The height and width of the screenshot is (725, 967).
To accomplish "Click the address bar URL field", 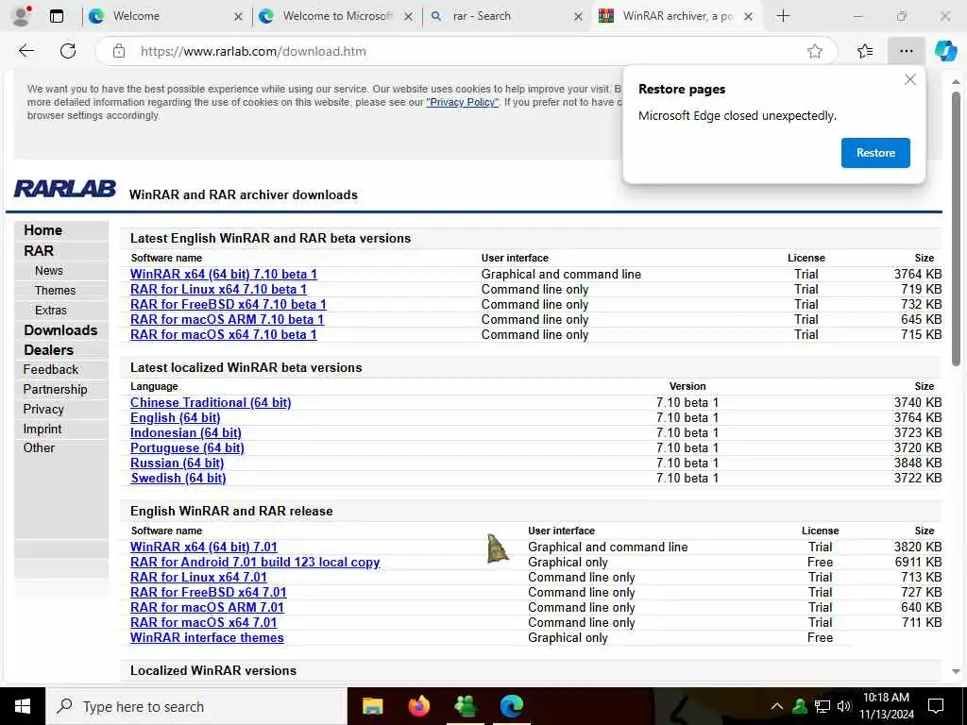I will [x=466, y=51].
